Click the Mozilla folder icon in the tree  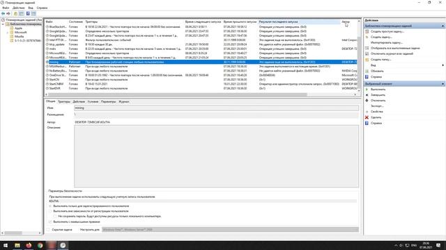pos(12,36)
